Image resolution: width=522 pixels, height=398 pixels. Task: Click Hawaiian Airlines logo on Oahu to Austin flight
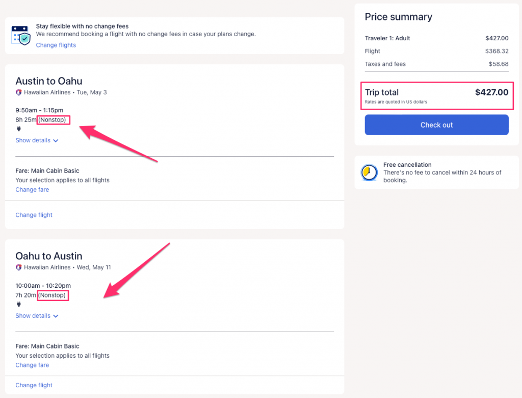[x=19, y=267]
